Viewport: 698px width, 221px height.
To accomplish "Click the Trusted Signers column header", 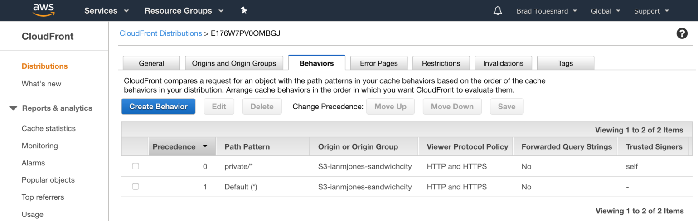I will tap(654, 146).
